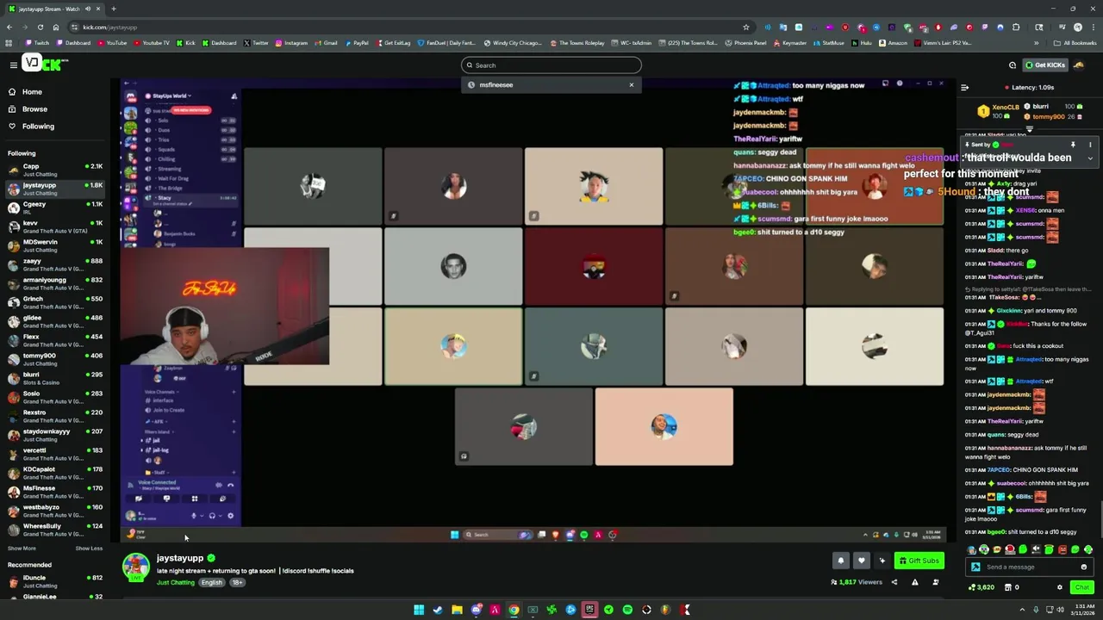Expand the gift leaderboard arrow
The image size is (1103, 620).
point(1029,128)
